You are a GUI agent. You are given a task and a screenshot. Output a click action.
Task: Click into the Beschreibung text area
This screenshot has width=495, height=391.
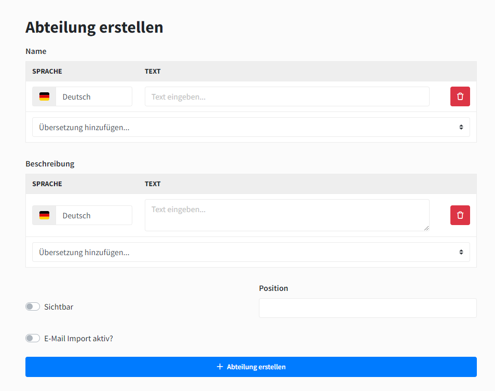286,215
